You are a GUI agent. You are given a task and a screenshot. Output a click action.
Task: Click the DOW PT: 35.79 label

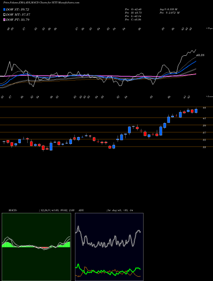pyautogui.click(x=17, y=20)
